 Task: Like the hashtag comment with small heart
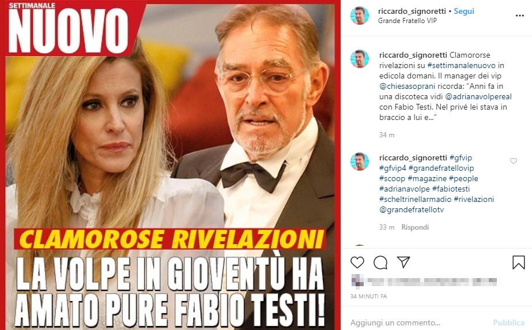514,161
